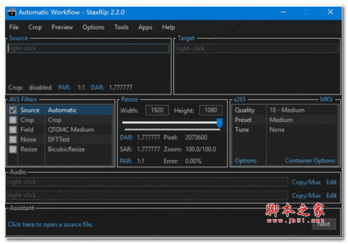Viewport: 348px width, 244px height.
Task: Select the DFTTest filter entry
Action: pyautogui.click(x=59, y=139)
